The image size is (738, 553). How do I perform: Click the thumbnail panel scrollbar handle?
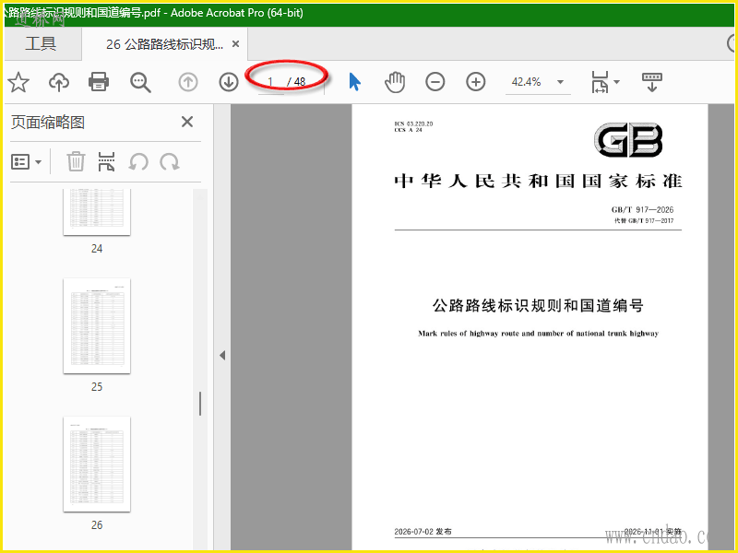point(200,404)
